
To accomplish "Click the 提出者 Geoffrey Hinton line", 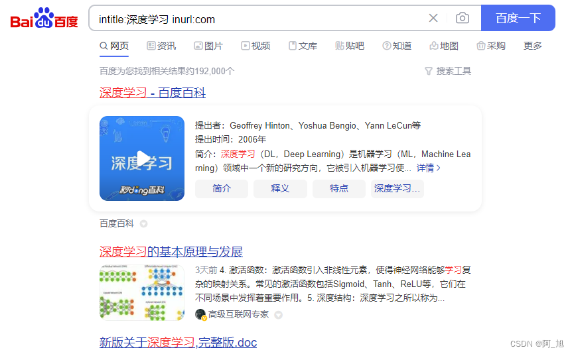I will pyautogui.click(x=308, y=125).
